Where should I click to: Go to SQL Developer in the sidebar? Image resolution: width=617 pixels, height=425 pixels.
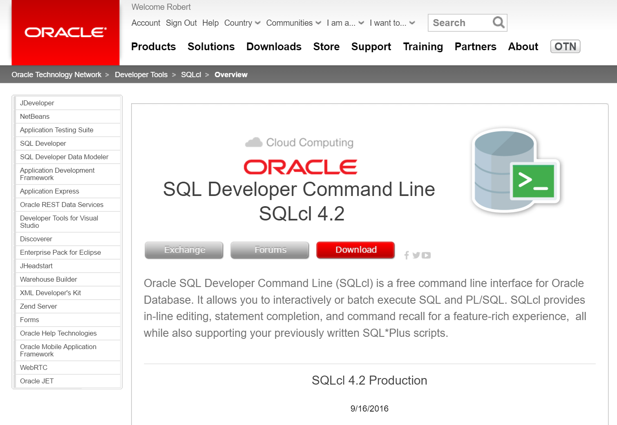coord(43,143)
